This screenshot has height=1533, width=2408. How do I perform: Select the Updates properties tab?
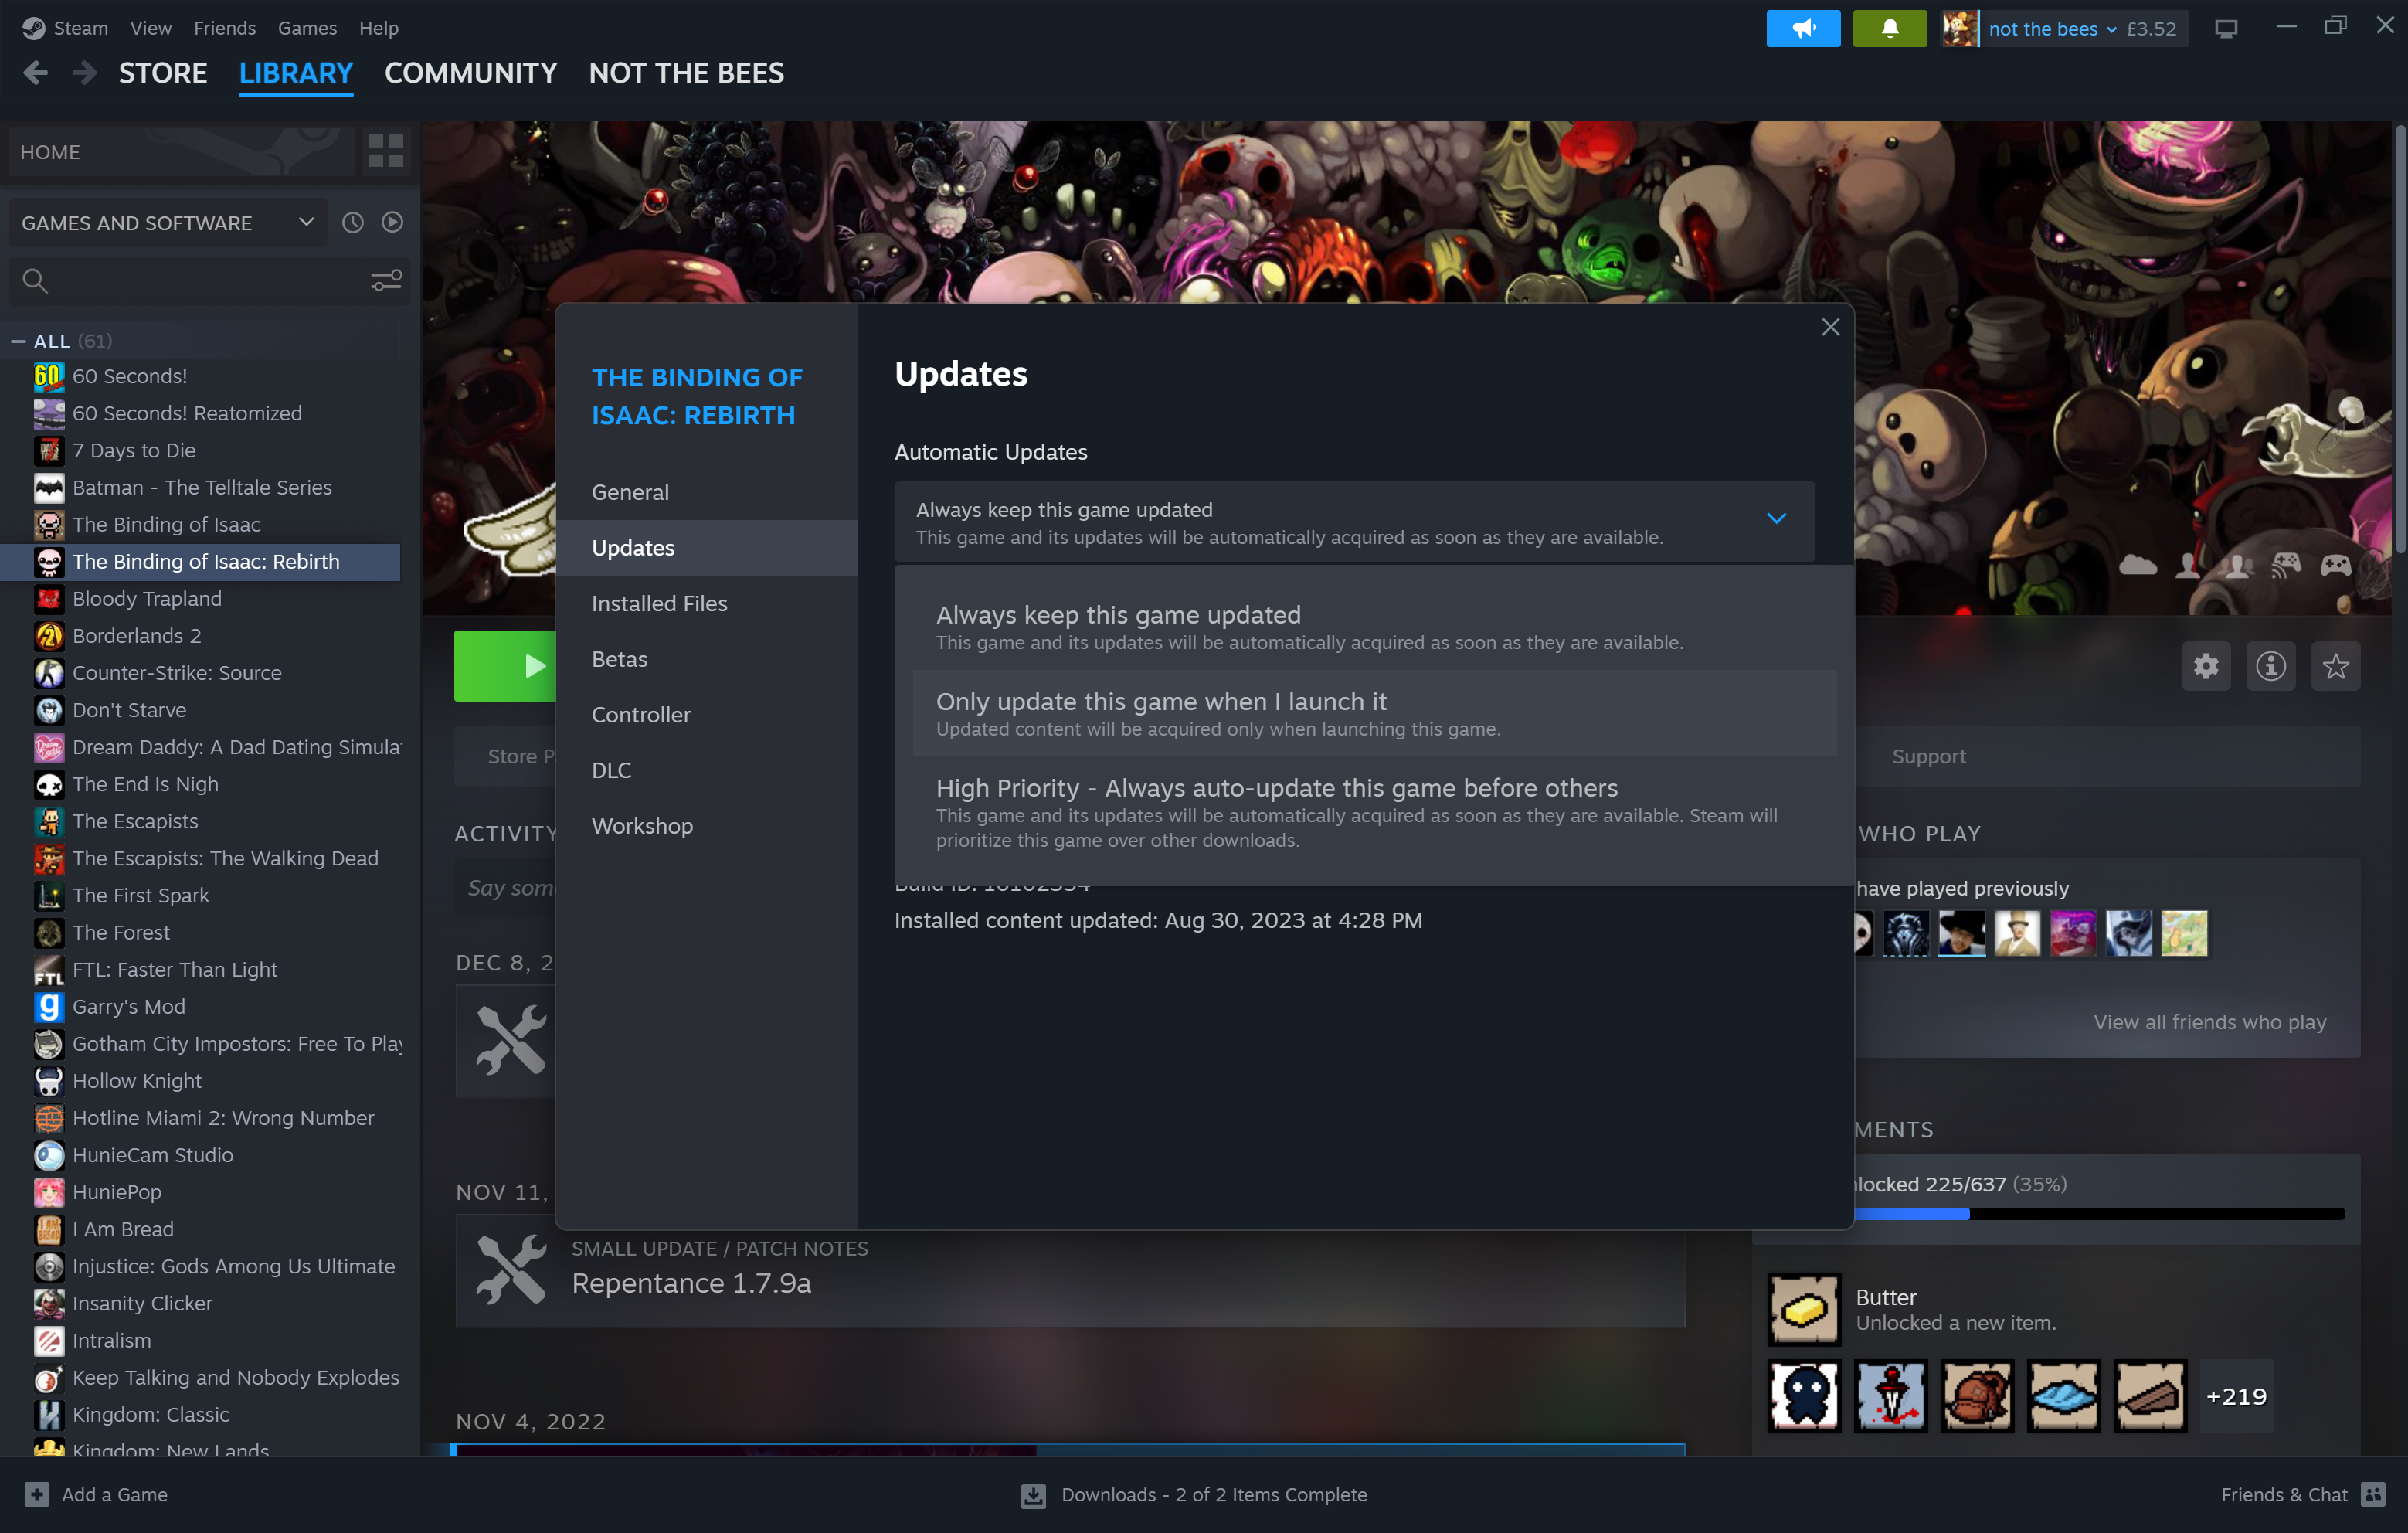706,548
